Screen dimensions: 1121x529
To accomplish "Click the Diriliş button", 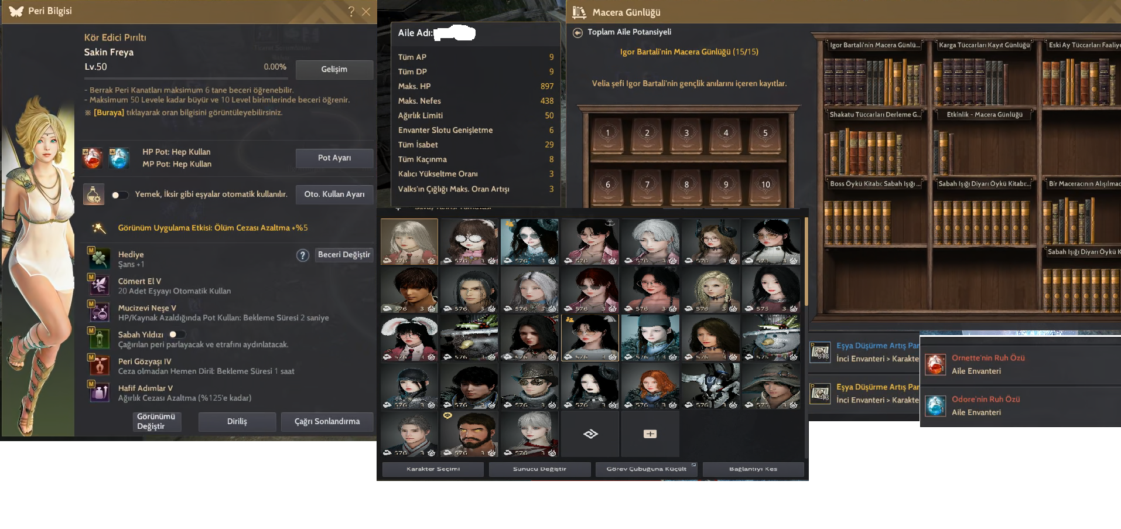I will (x=237, y=422).
